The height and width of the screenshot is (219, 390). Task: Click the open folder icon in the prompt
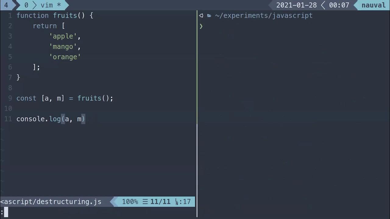pyautogui.click(x=209, y=16)
